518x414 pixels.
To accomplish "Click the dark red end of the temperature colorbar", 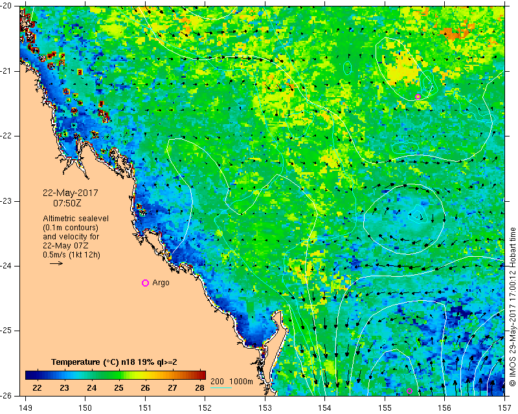I will (202, 375).
